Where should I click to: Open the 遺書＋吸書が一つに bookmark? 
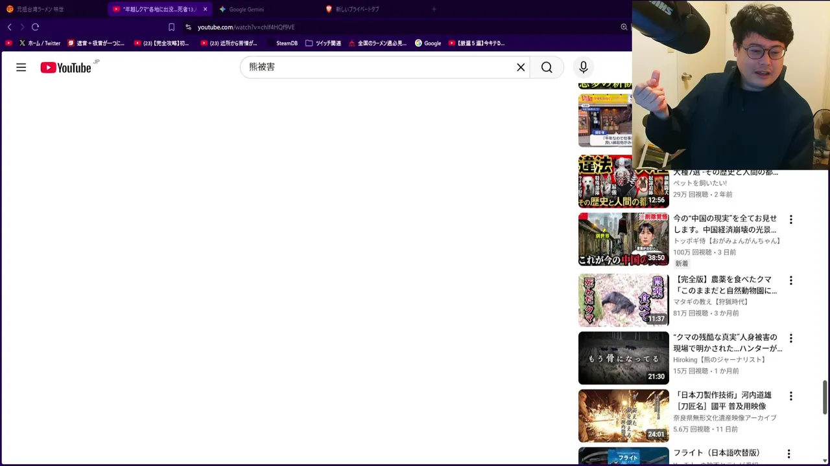(x=96, y=43)
